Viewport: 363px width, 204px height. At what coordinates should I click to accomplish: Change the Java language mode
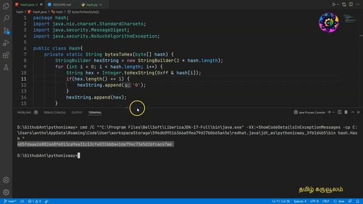(339, 201)
